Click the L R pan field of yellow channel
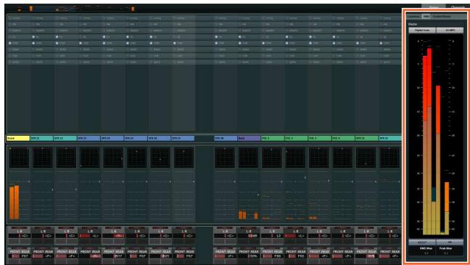This screenshot has width=470, height=265. 19,236
